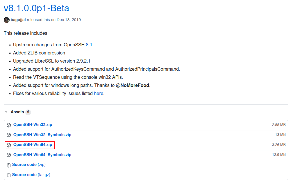
Task: Open the @NoMoreFood mention
Action: [132, 85]
